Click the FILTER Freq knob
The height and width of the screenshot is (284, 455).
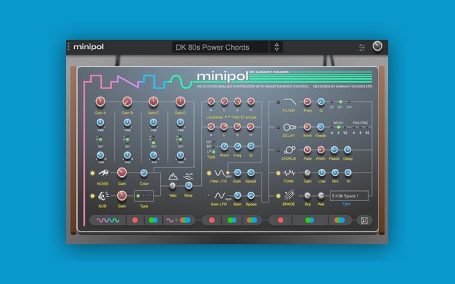coord(307,102)
